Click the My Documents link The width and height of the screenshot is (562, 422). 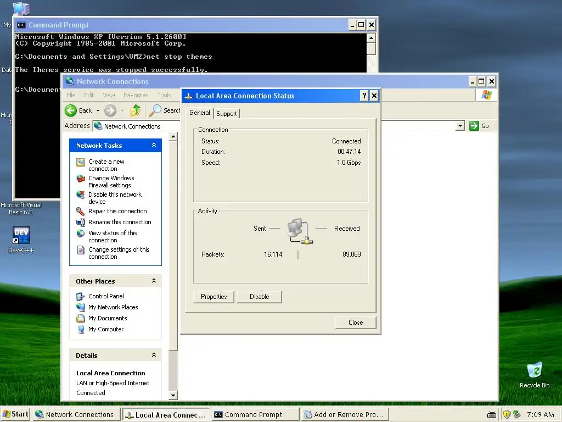(108, 318)
